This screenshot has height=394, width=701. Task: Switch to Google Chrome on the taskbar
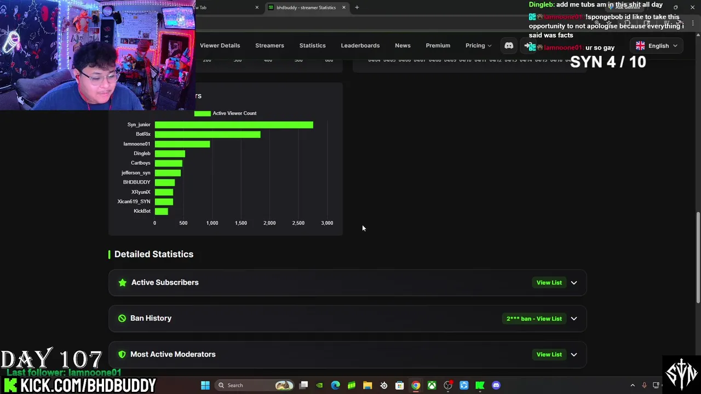[416, 385]
